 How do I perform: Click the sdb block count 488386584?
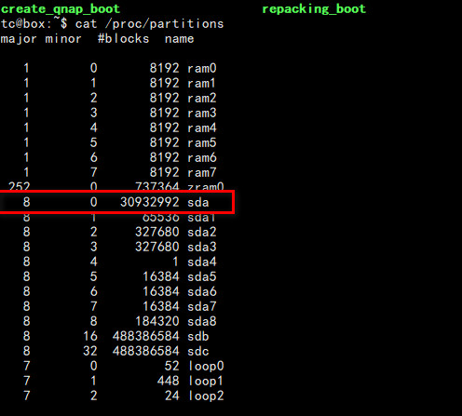pyautogui.click(x=146, y=336)
